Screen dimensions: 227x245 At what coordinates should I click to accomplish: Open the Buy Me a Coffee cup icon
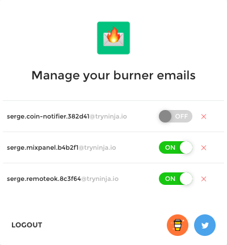(x=178, y=225)
